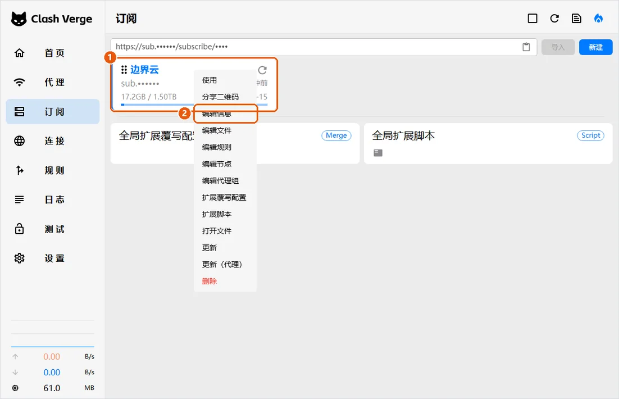The image size is (619, 399).
Task: Select 更新（代理）from context menu
Action: [x=225, y=264]
